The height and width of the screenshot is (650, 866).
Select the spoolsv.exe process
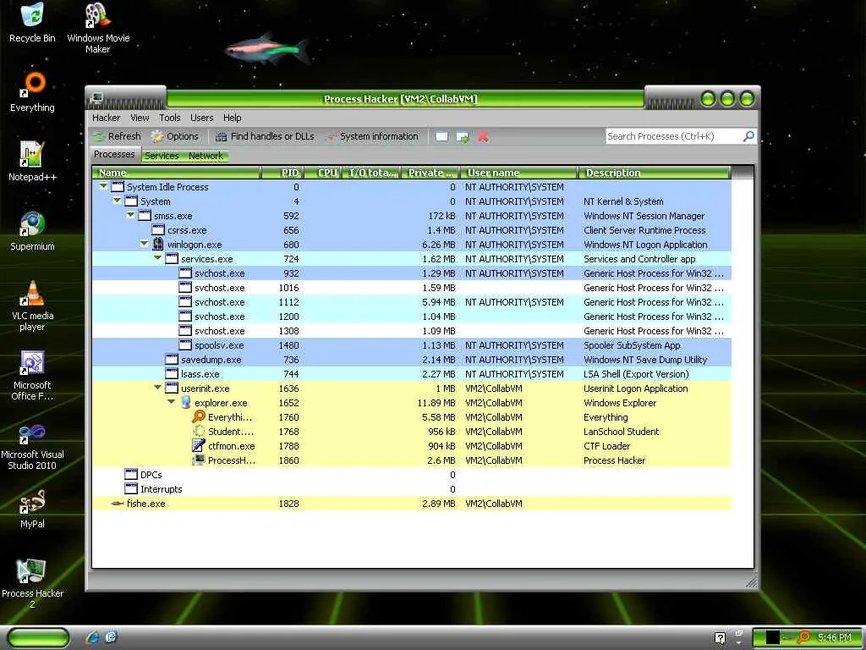412,345
